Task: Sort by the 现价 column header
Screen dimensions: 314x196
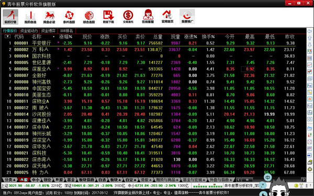Action: tap(87, 37)
